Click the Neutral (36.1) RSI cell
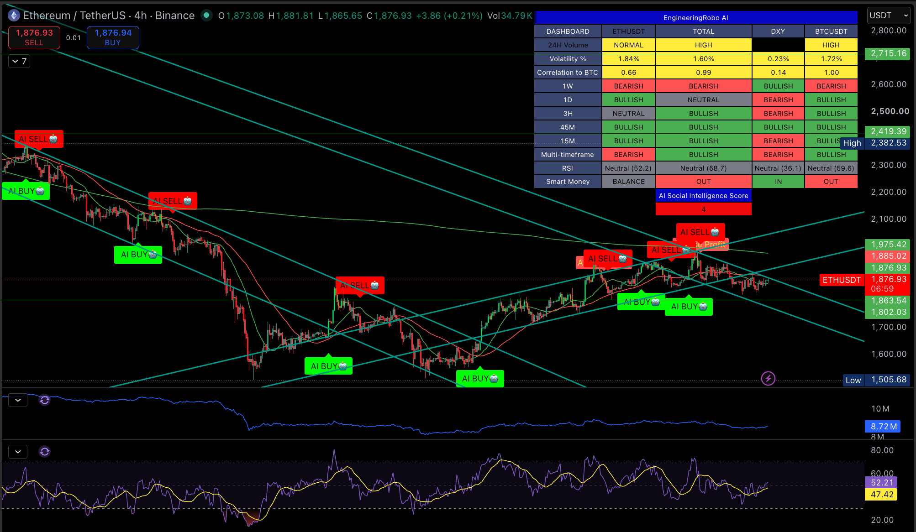Screen dimensions: 916x532 click(778, 168)
